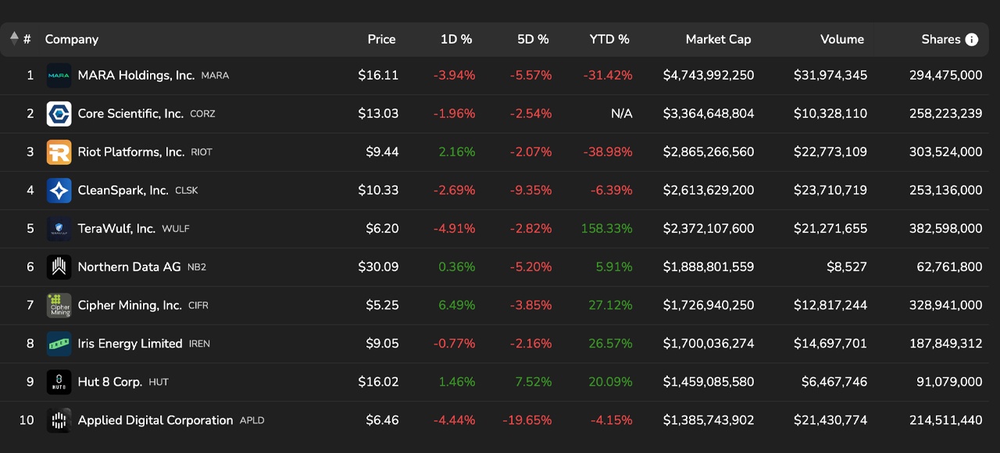Click the Northern Data AG logo

coord(59,267)
